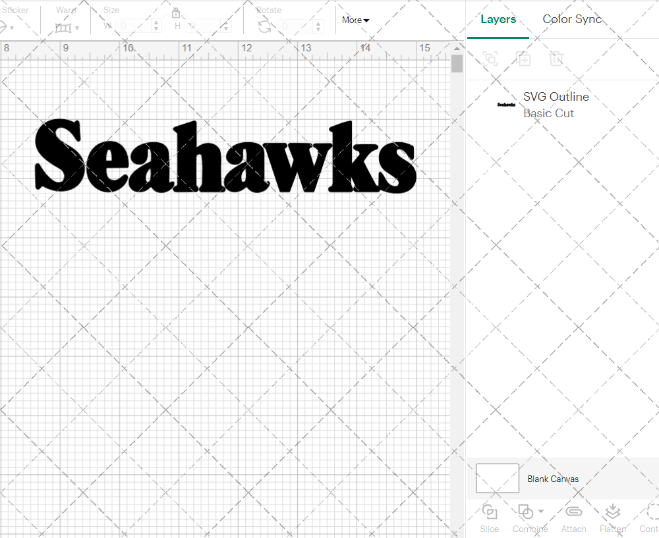659x538 pixels.
Task: Click the canvas vertical scrollbar
Action: [x=455, y=63]
